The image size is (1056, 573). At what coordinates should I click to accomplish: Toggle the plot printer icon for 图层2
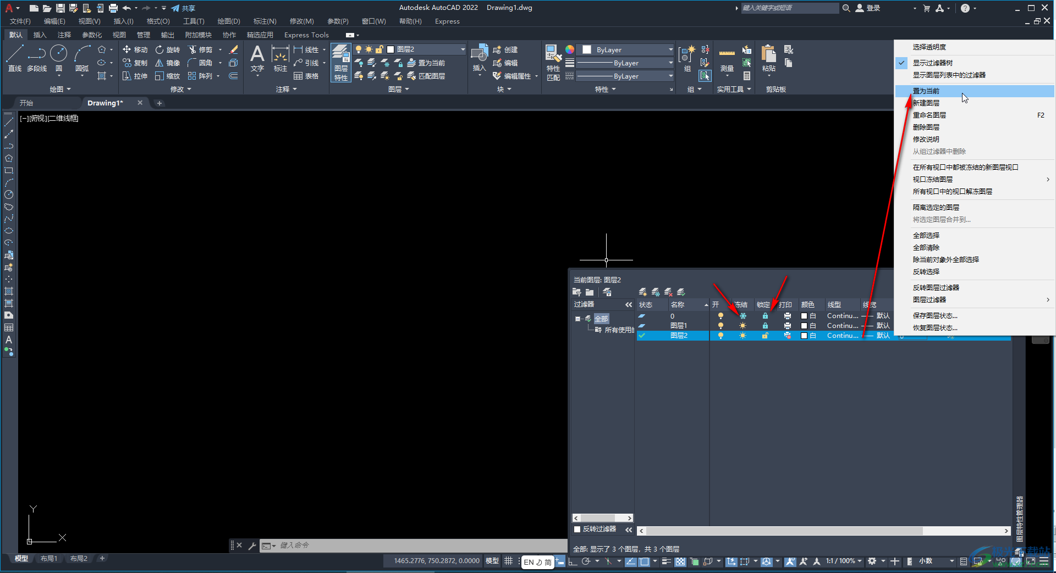click(788, 336)
